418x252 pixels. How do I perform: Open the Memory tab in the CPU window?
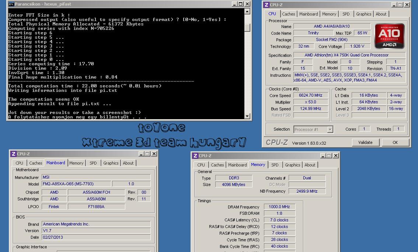[329, 14]
